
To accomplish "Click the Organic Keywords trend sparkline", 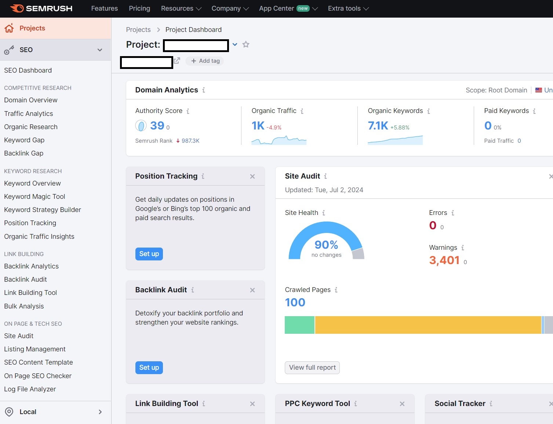I will coord(395,140).
